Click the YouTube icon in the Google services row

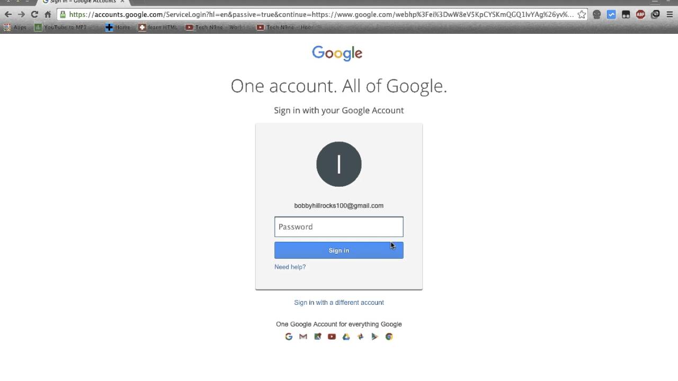click(x=332, y=337)
